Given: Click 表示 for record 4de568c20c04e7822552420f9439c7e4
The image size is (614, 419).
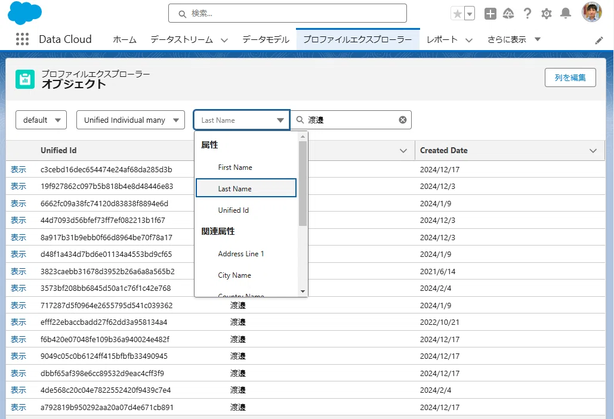Looking at the screenshot, I should pyautogui.click(x=18, y=390).
